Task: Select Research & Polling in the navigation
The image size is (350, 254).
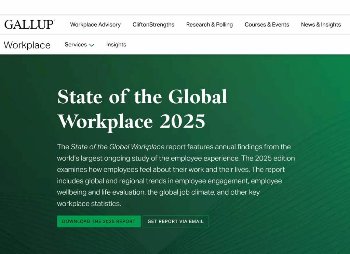Action: pyautogui.click(x=210, y=24)
